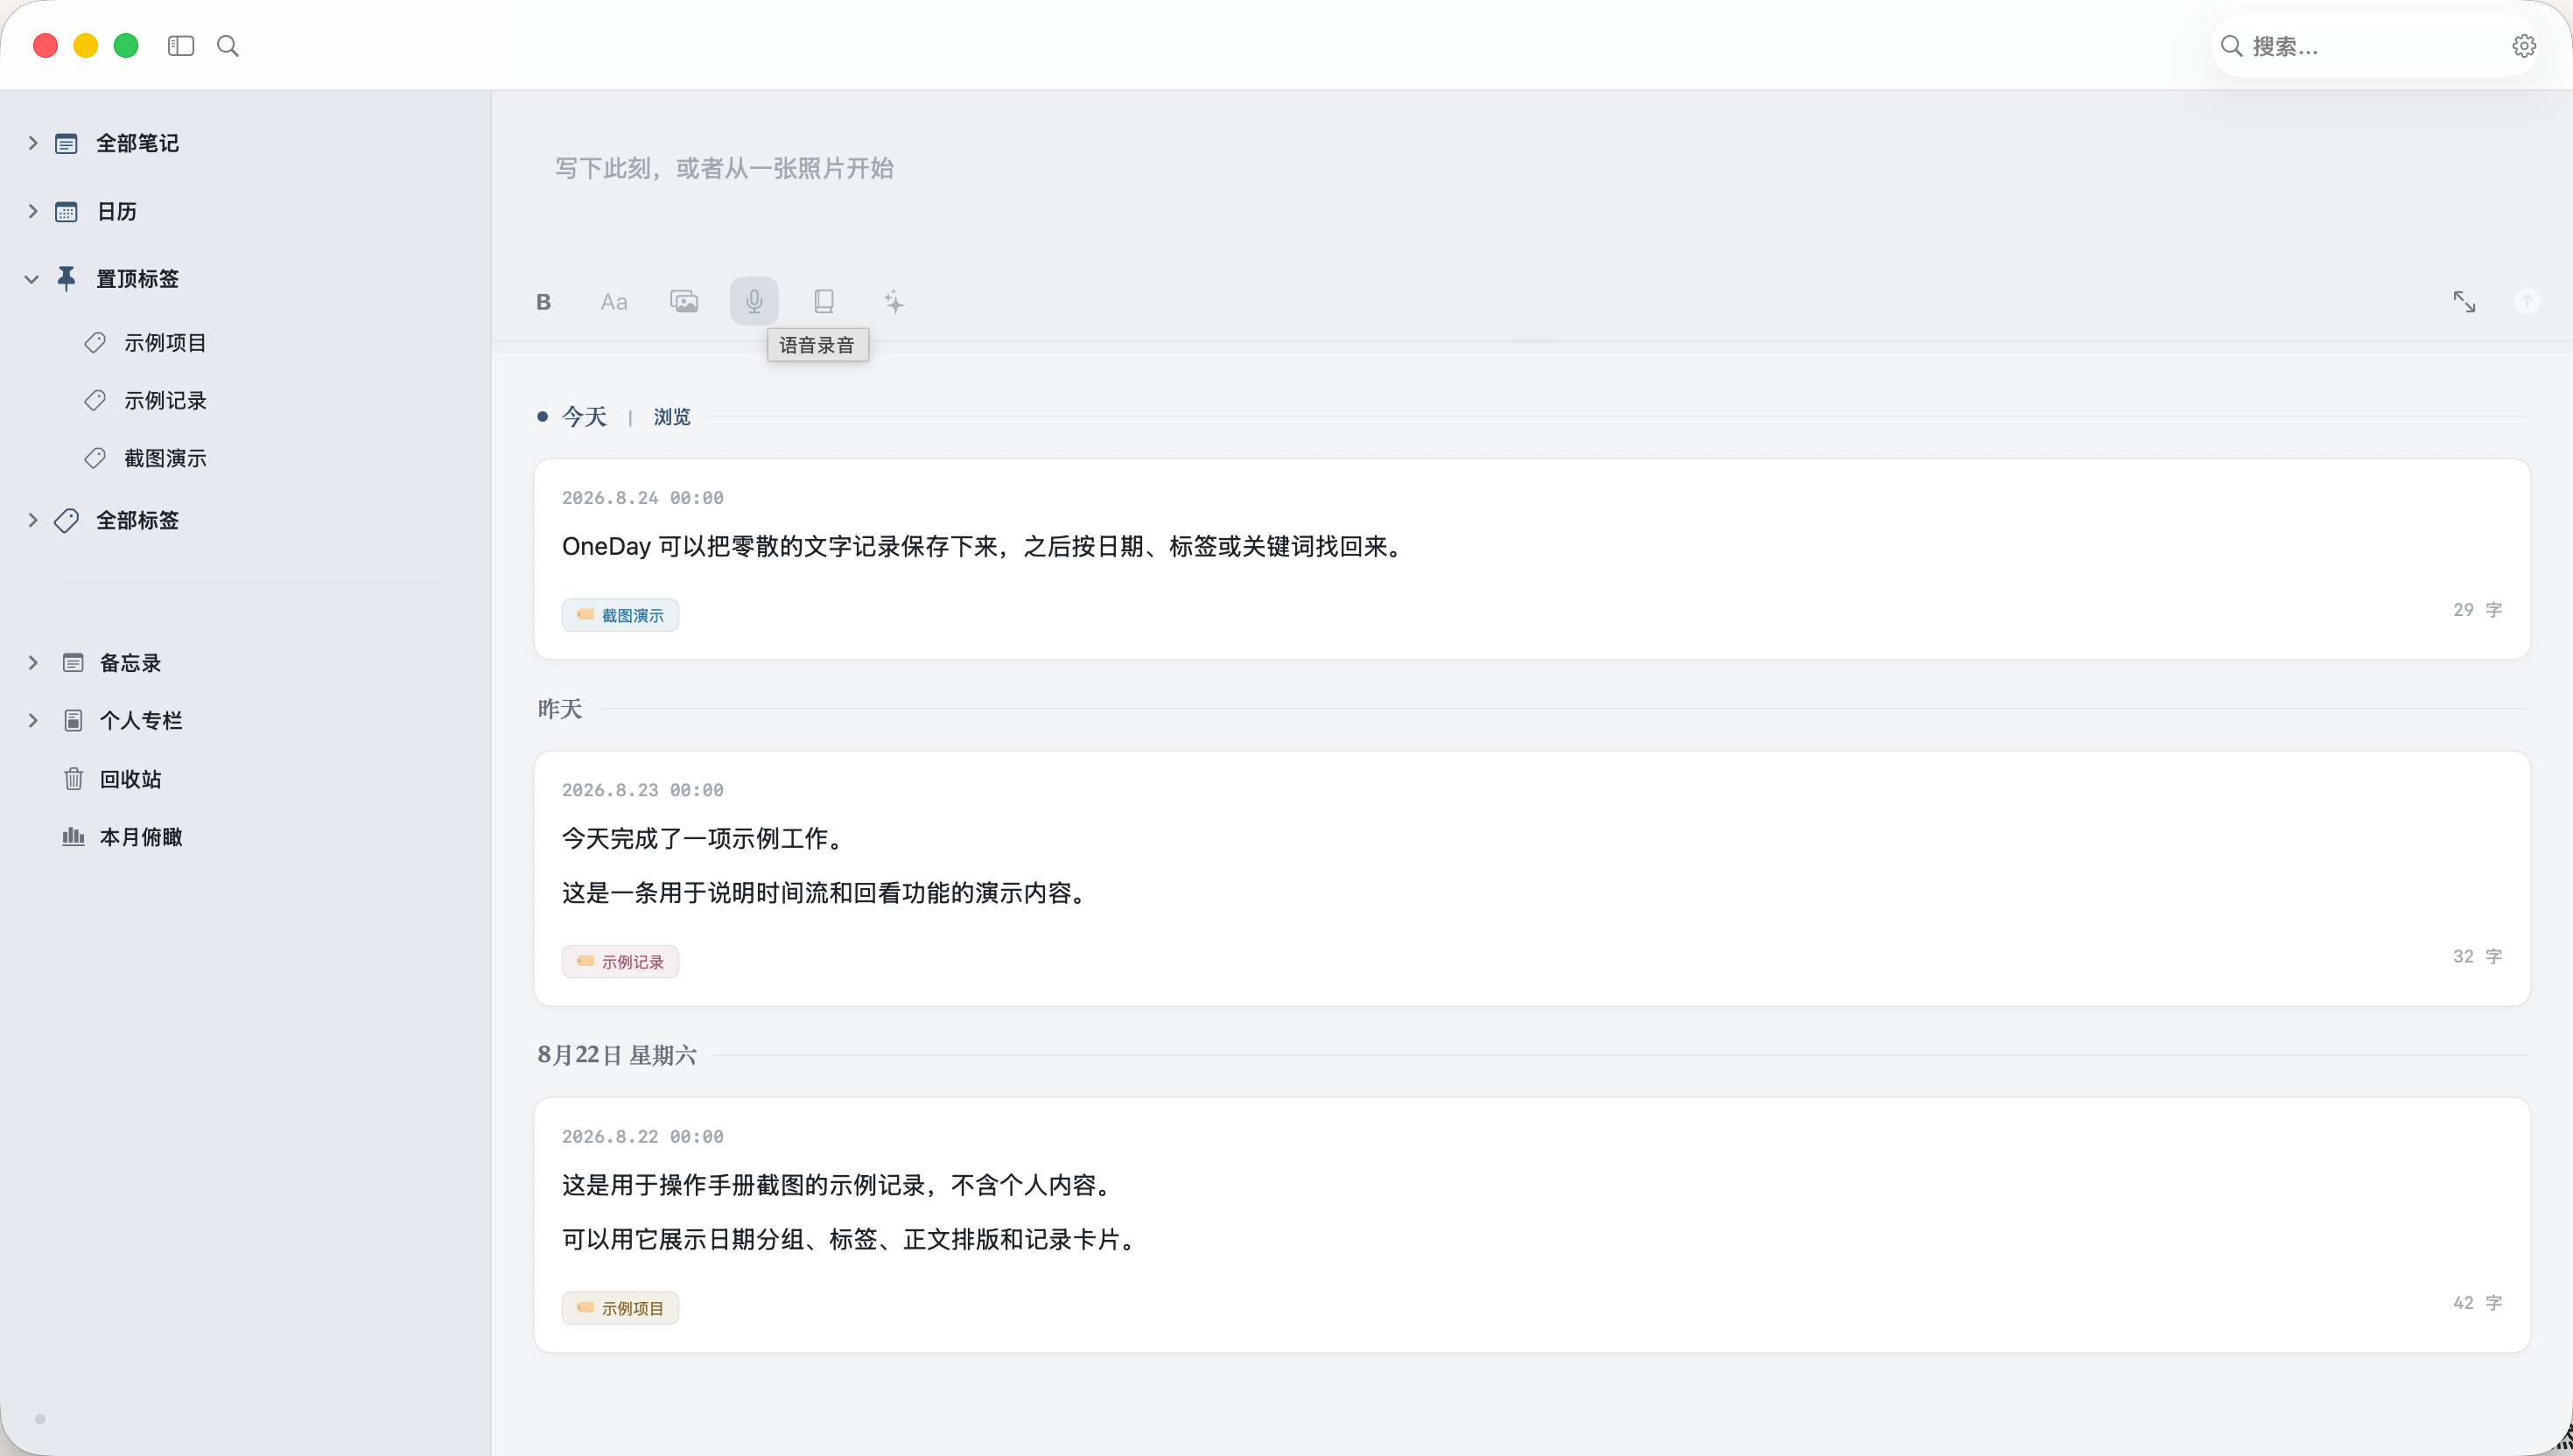
Task: Click the book icon in editor toolbar
Action: (x=824, y=301)
